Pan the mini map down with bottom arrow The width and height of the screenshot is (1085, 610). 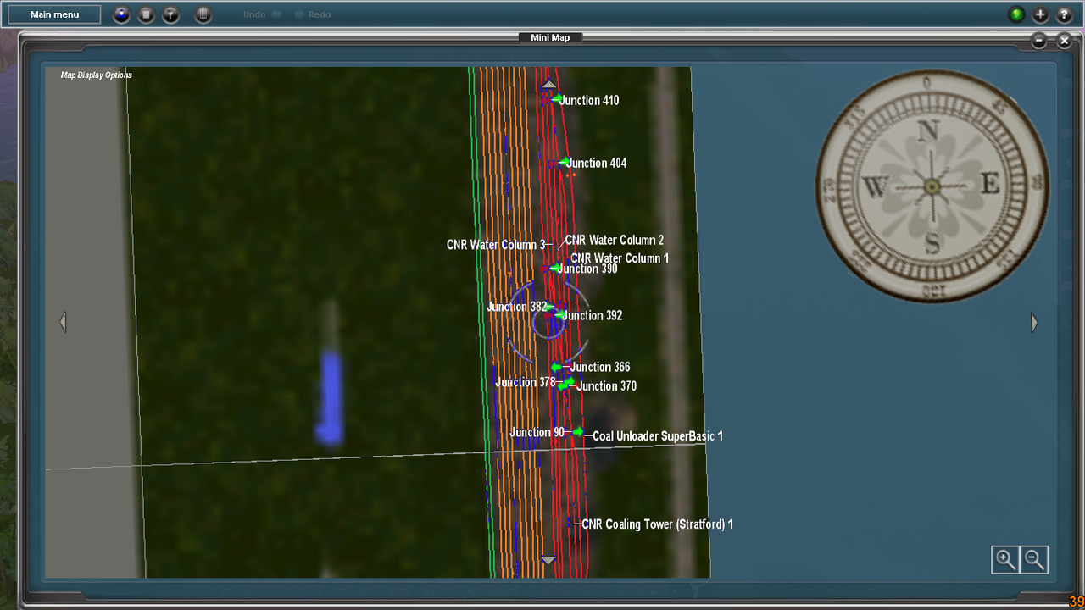[x=548, y=560]
